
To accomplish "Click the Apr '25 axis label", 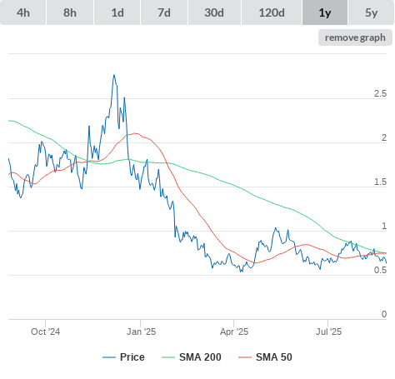I will click(x=234, y=332).
